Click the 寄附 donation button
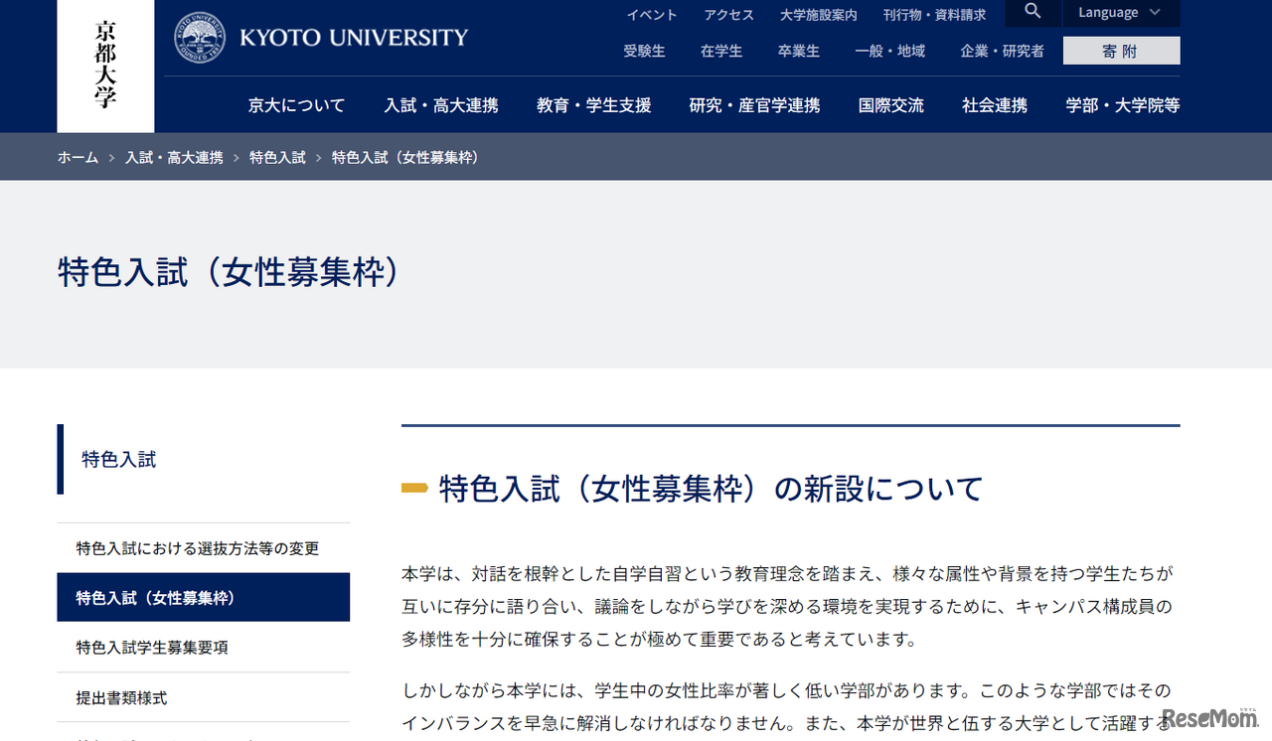Viewport: 1272px width, 741px height. (1120, 51)
